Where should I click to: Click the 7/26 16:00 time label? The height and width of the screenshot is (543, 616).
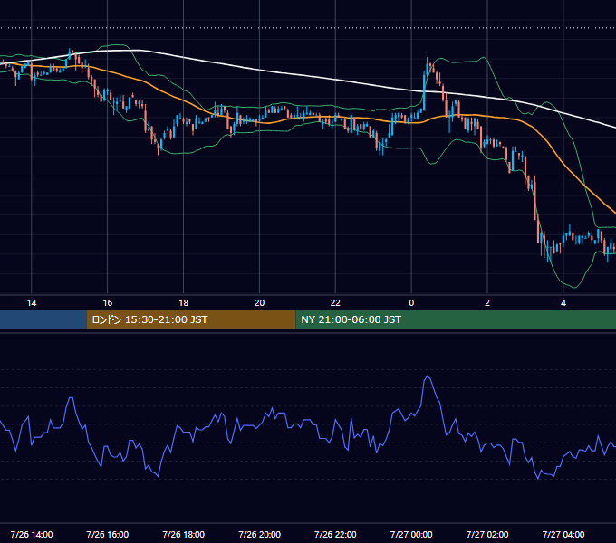[107, 534]
